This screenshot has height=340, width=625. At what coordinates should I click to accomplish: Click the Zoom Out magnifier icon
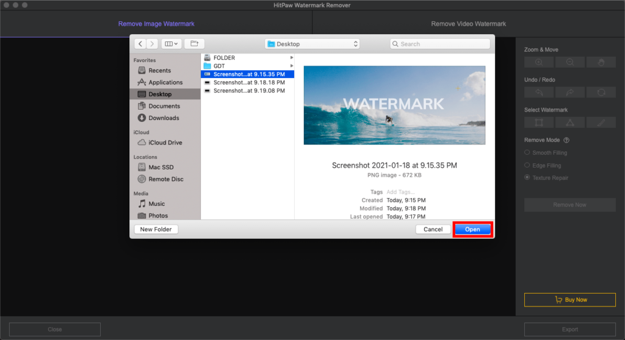570,63
